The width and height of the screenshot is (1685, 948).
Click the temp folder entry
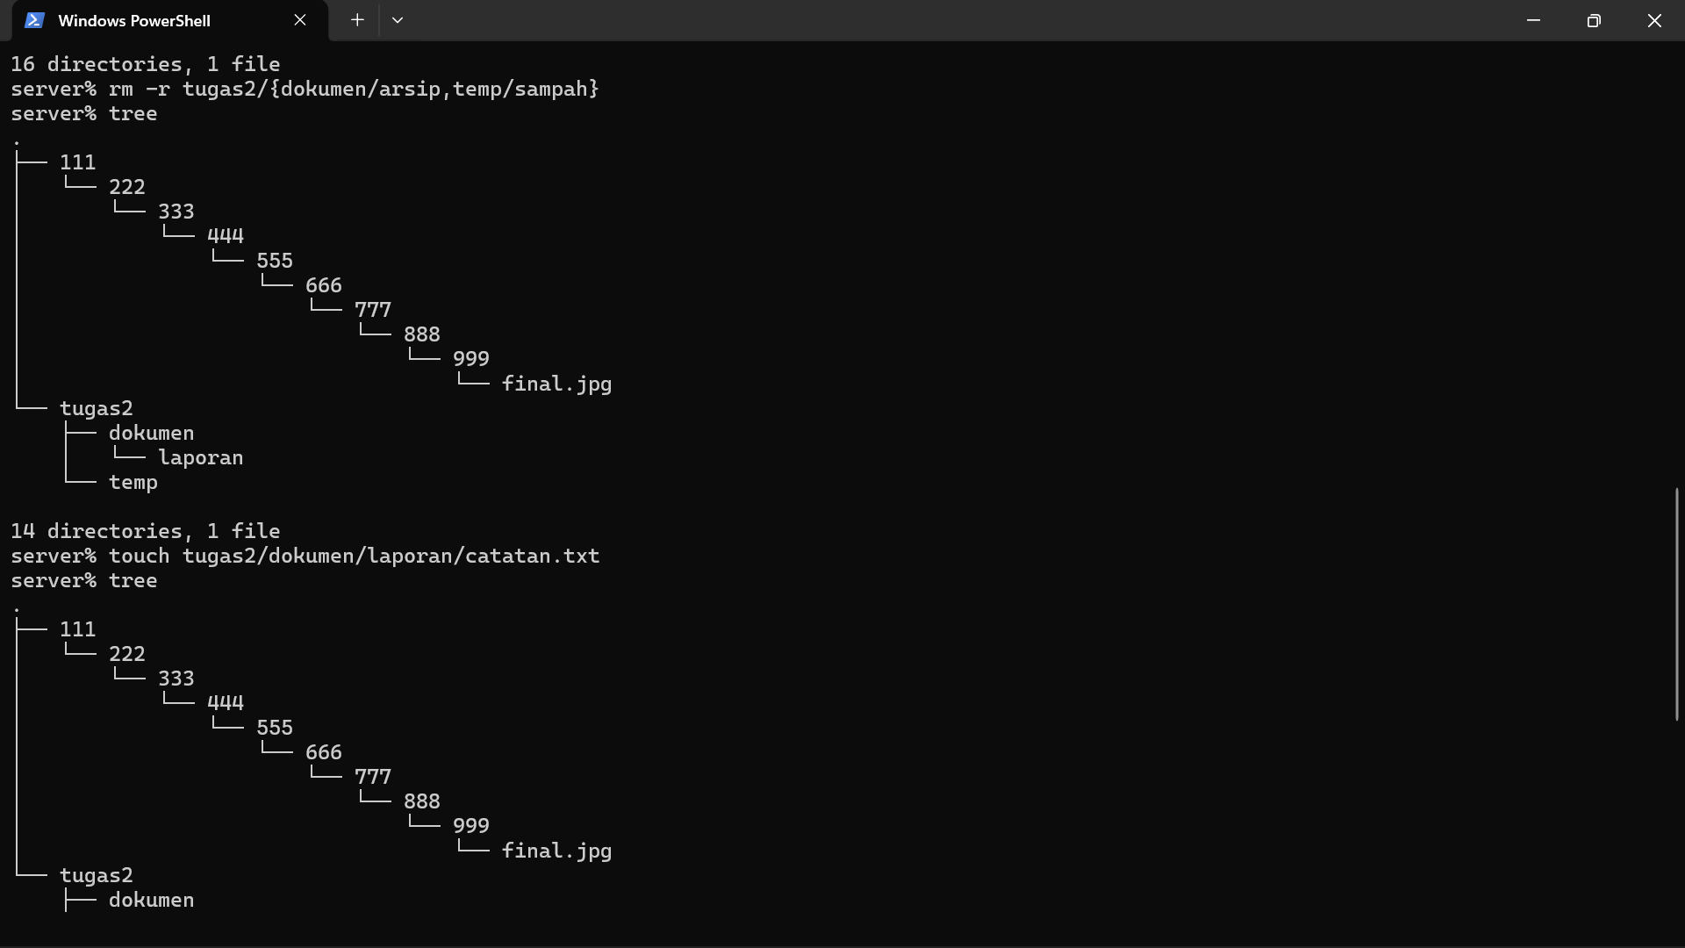click(x=133, y=482)
